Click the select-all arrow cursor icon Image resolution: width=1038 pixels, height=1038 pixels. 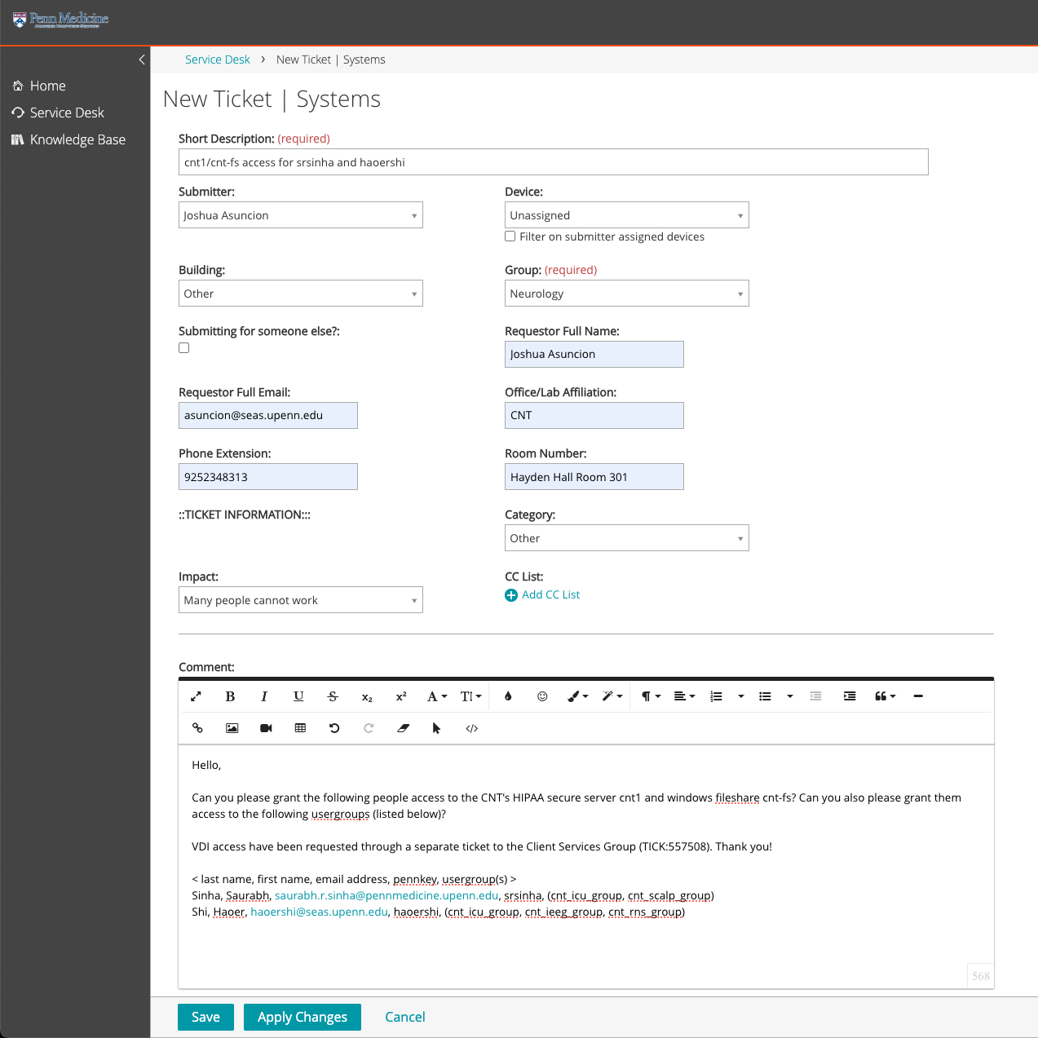point(437,728)
